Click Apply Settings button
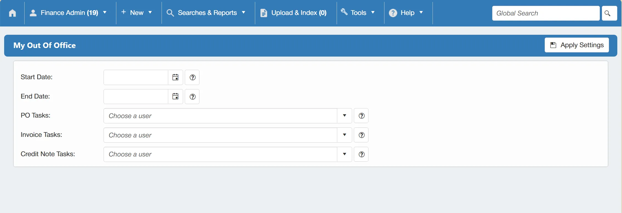The width and height of the screenshot is (622, 213). [x=577, y=45]
